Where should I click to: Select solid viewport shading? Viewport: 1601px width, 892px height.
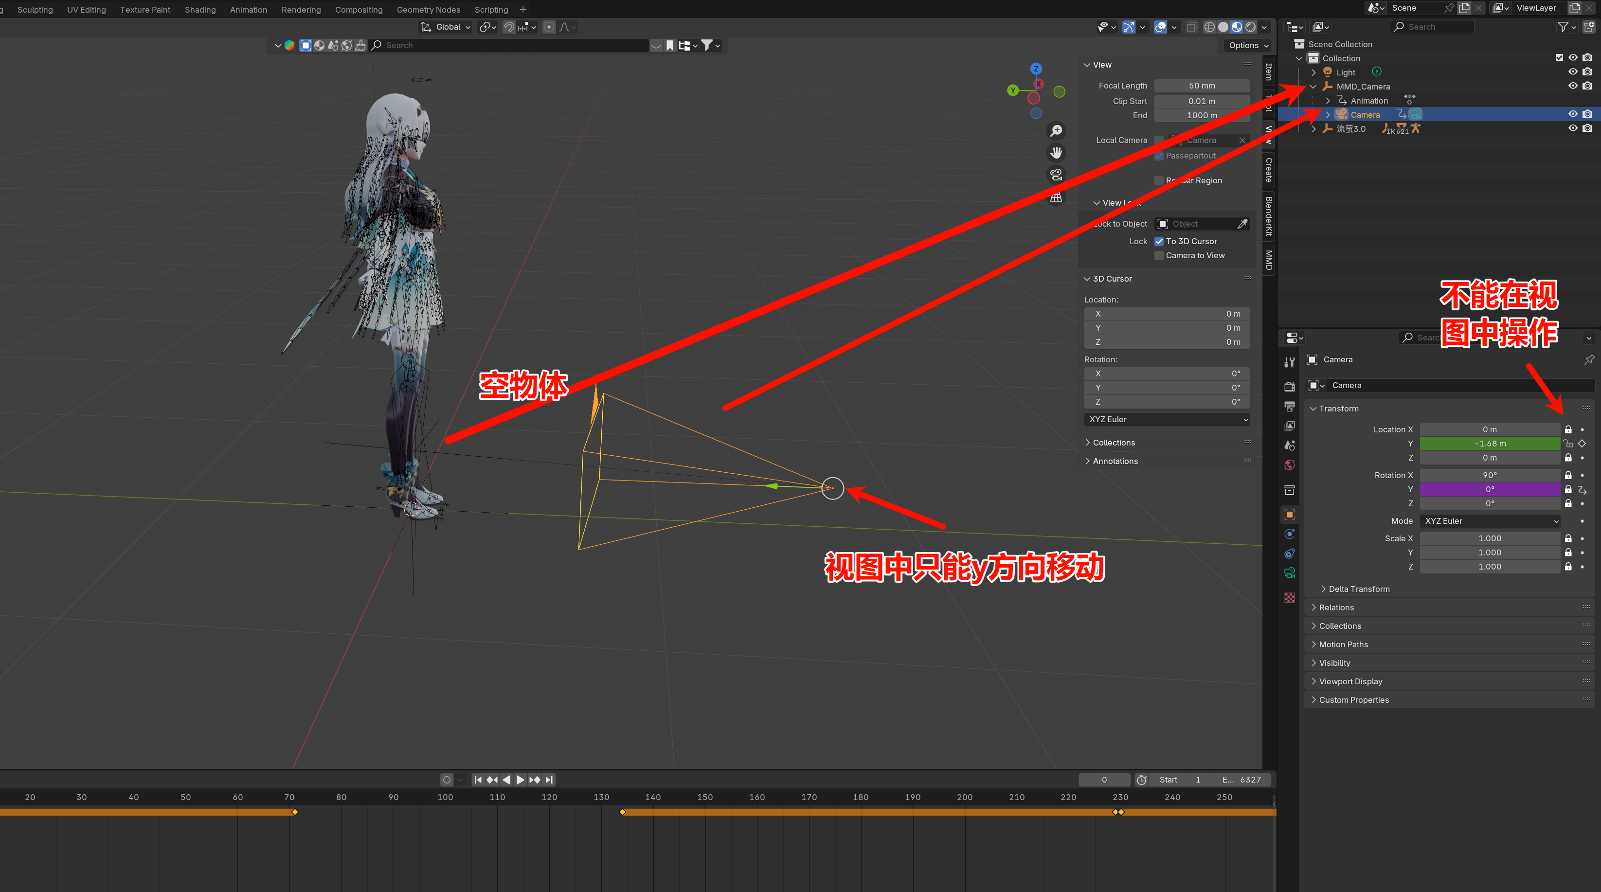coord(1223,27)
